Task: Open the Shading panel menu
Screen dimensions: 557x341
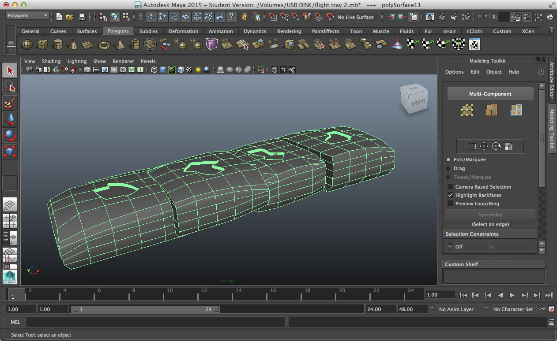Action: [x=51, y=61]
